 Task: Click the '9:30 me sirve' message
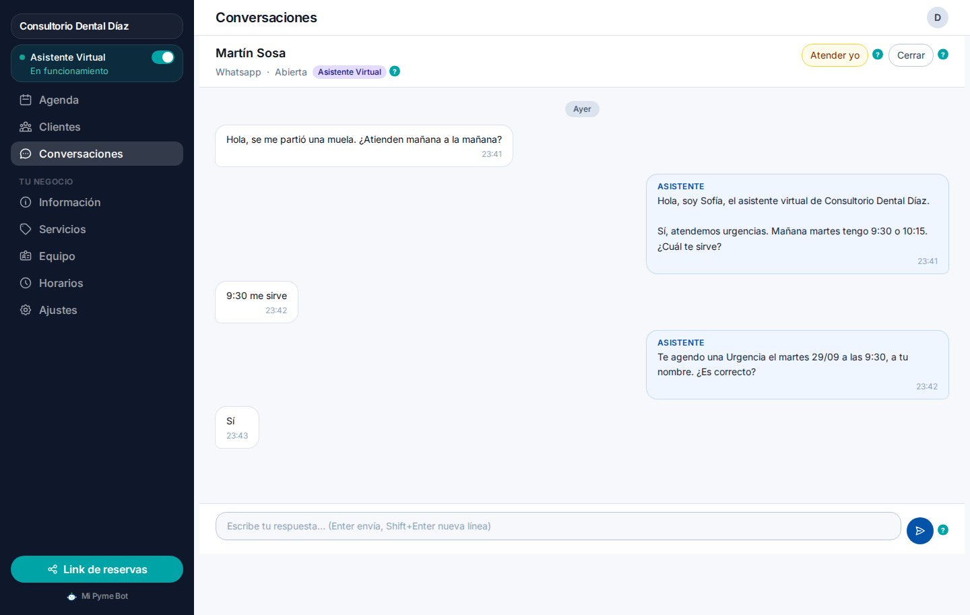click(x=257, y=302)
